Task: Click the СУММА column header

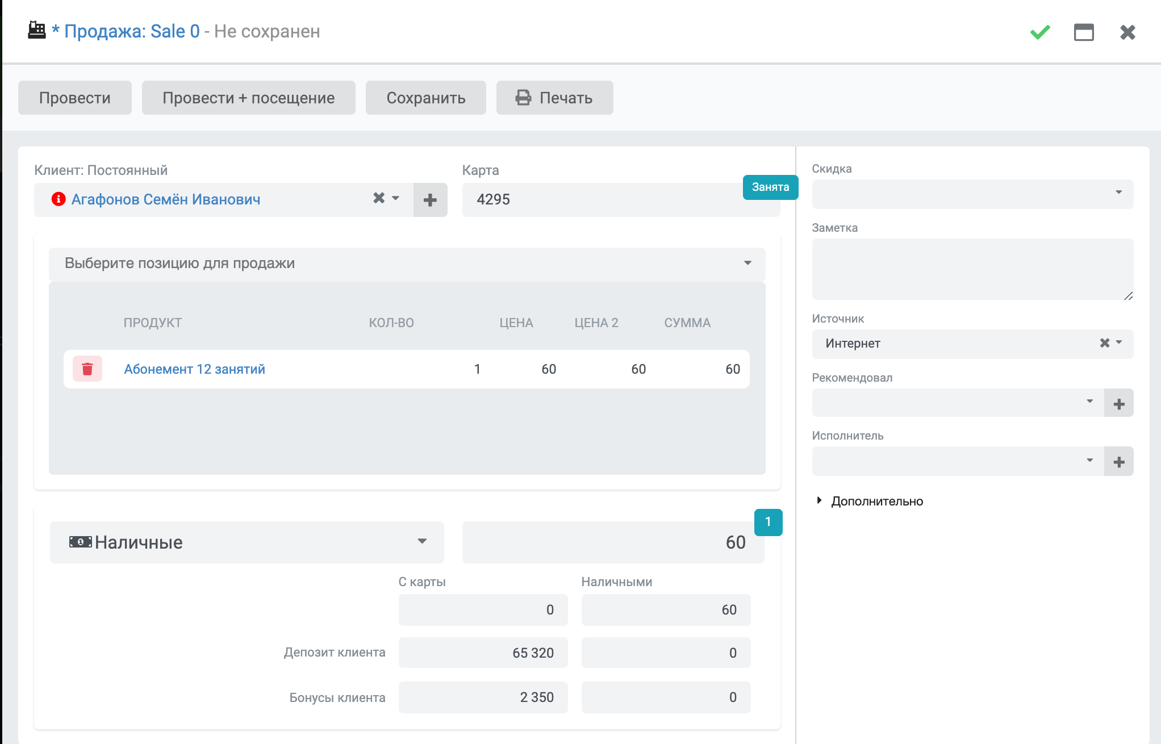Action: tap(687, 323)
